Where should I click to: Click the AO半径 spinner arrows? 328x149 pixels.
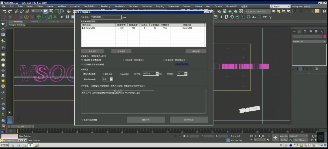point(157,74)
